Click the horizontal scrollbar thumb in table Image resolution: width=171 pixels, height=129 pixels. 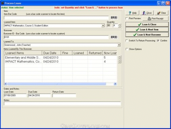click(x=57, y=84)
